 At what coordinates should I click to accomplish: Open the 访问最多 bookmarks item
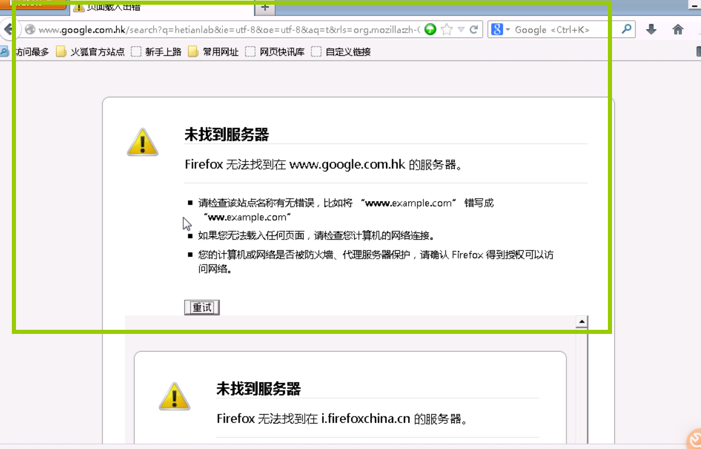[x=25, y=52]
